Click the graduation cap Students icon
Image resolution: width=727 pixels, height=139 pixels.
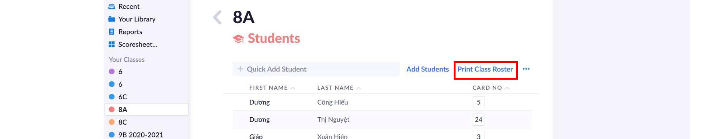pyautogui.click(x=238, y=39)
